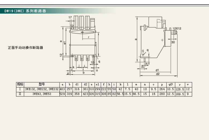Click the value 529 in column a

[62, 94]
